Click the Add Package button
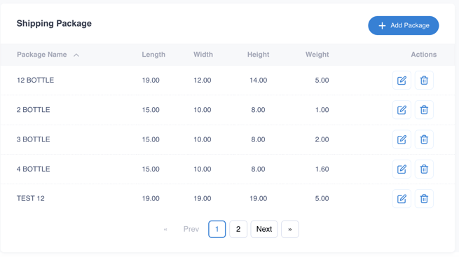The height and width of the screenshot is (257, 459). [x=404, y=25]
